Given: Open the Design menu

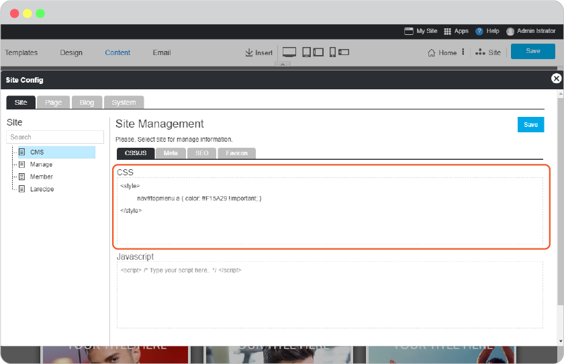Looking at the screenshot, I should pos(71,52).
